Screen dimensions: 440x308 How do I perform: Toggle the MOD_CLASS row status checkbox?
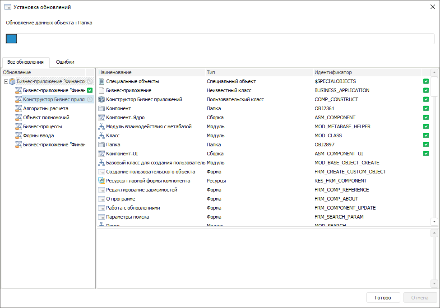point(426,135)
